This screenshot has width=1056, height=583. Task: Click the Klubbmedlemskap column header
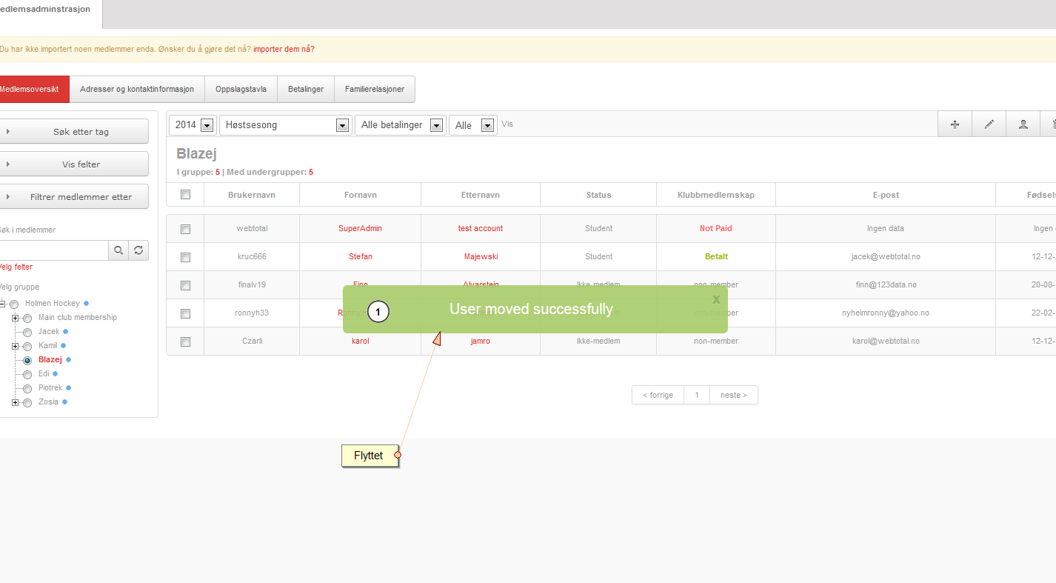[x=716, y=195]
